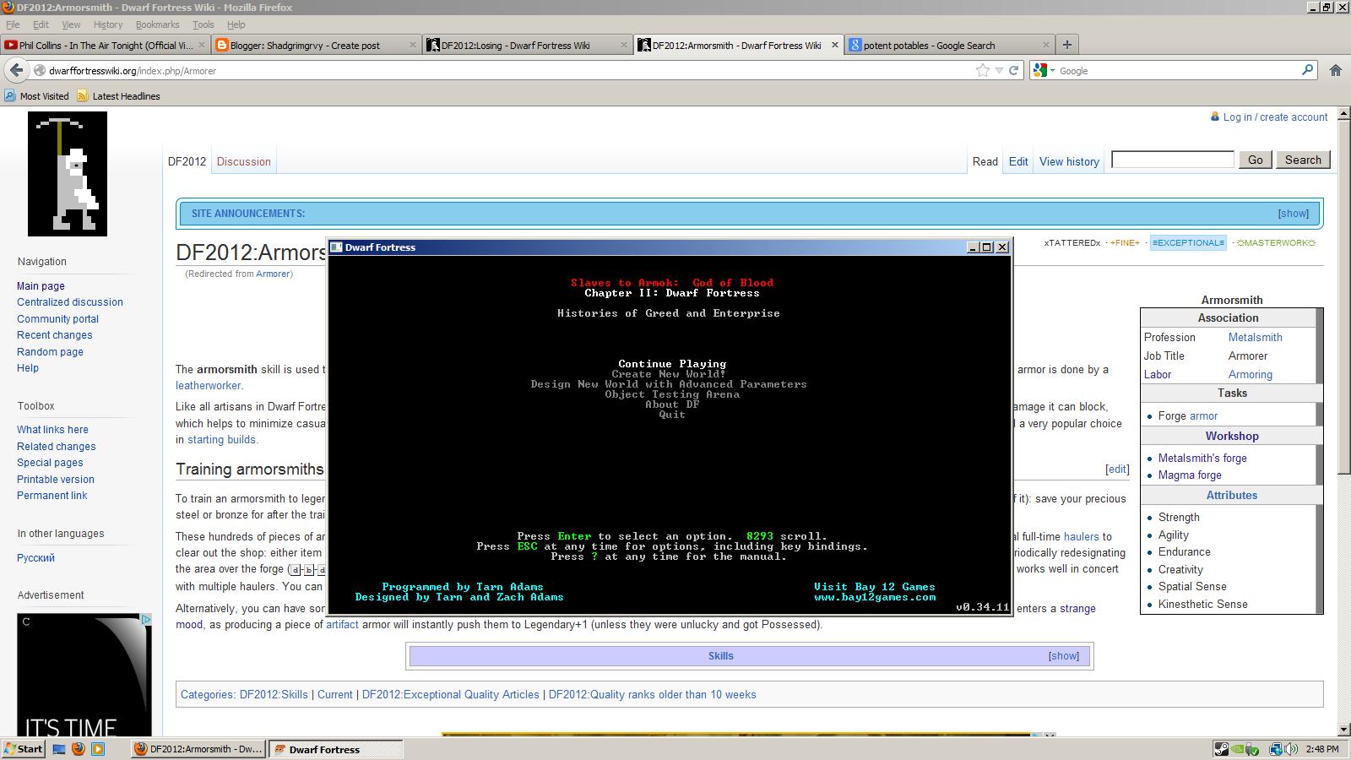Expand the Skills navigation box via show
This screenshot has width=1351, height=760.
tap(1063, 656)
